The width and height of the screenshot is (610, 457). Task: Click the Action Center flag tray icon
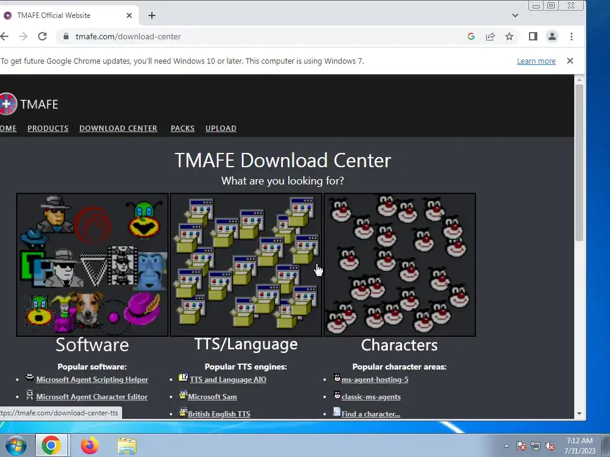point(521,446)
